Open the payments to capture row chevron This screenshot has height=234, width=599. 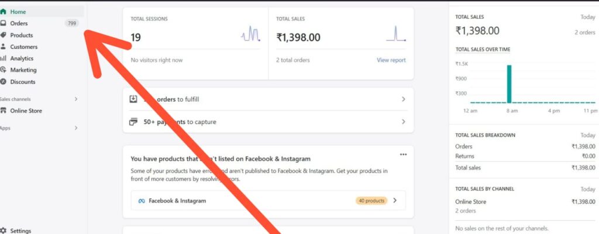click(404, 122)
